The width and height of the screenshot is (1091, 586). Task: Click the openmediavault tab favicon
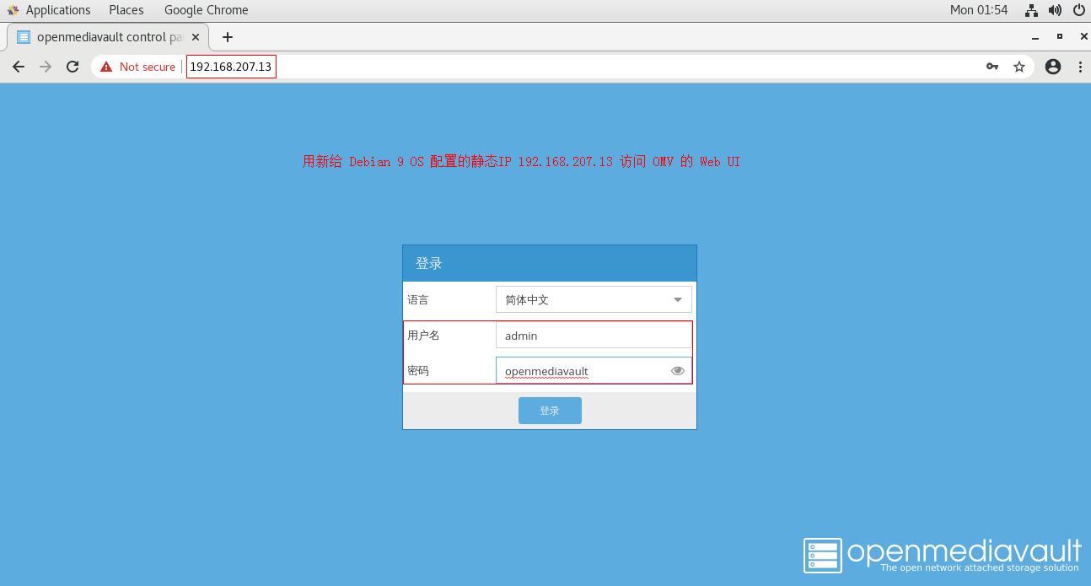pyautogui.click(x=24, y=37)
